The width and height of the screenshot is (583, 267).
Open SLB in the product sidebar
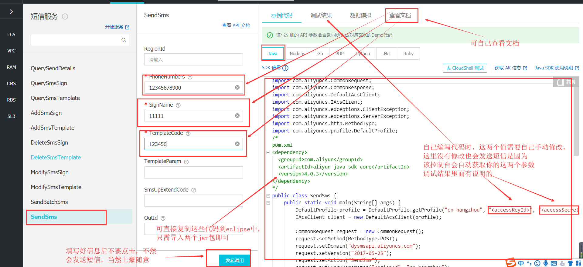pyautogui.click(x=11, y=116)
